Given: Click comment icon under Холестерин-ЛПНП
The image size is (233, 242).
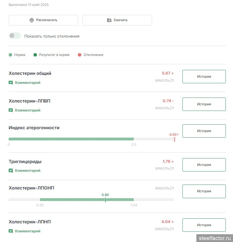Looking at the screenshot, I should point(11,231).
